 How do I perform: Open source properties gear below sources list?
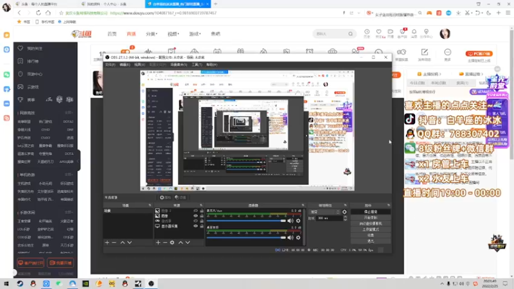pos(172,243)
